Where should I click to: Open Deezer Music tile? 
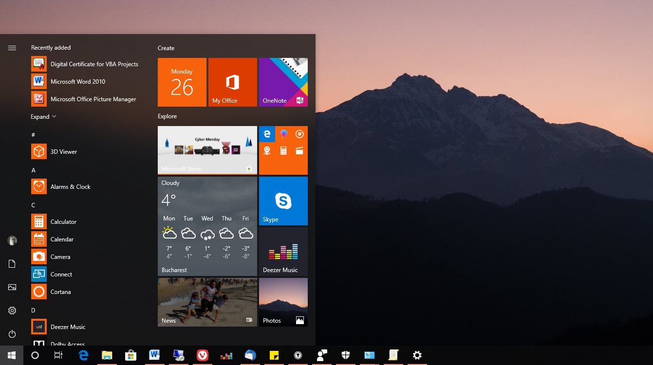[283, 251]
